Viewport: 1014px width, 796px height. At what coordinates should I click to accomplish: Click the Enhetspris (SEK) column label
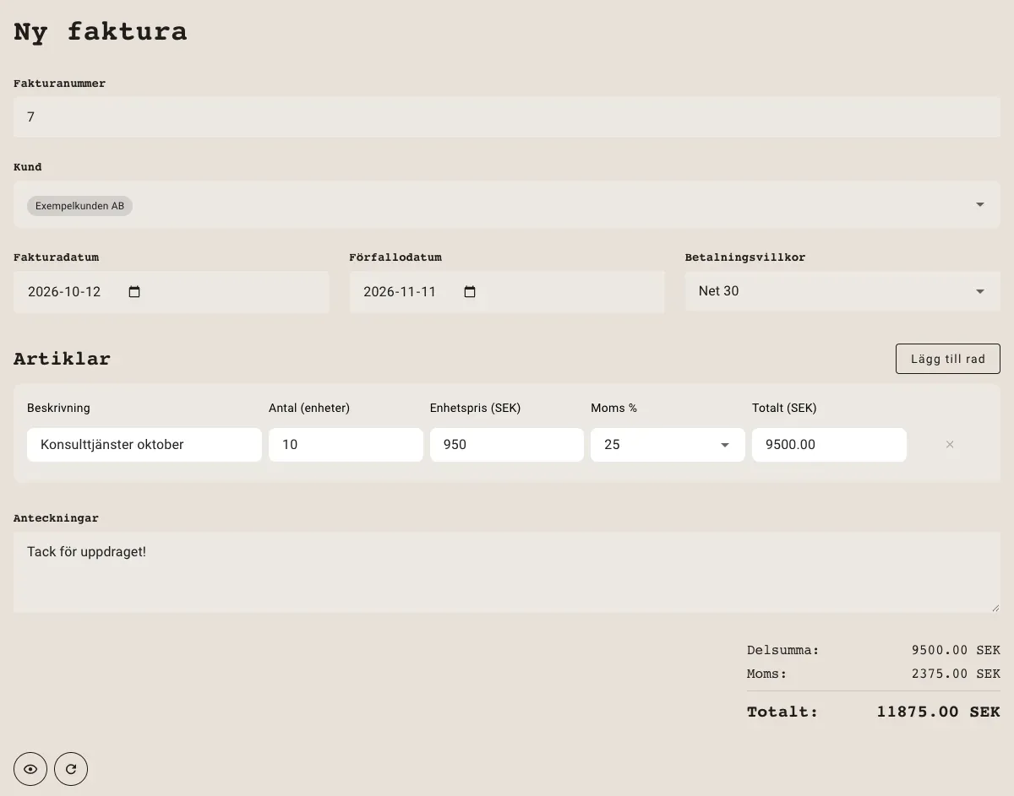(x=475, y=408)
